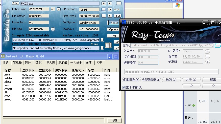This screenshot has height=124, width=221.
Task: Click the -> button in PEiD
Action: coord(212,86)
